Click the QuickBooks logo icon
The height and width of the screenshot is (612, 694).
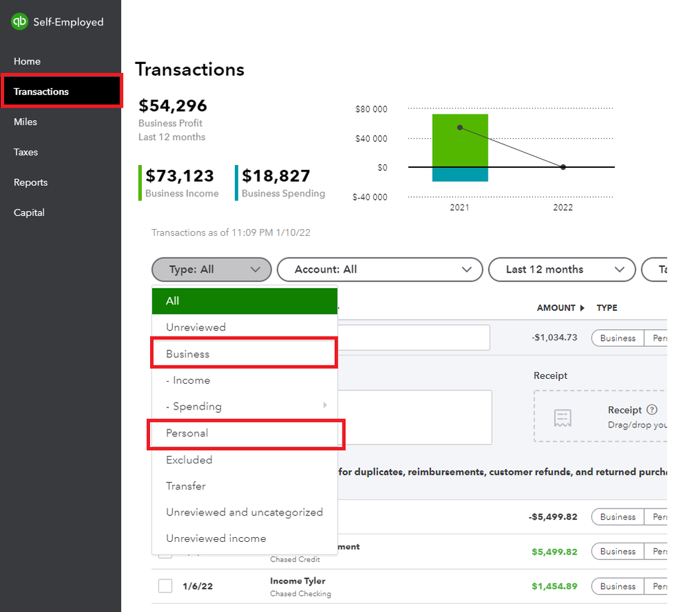[x=19, y=22]
